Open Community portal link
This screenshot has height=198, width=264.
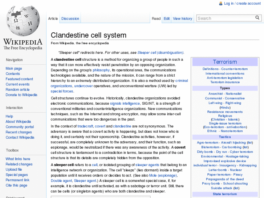tap(20, 127)
